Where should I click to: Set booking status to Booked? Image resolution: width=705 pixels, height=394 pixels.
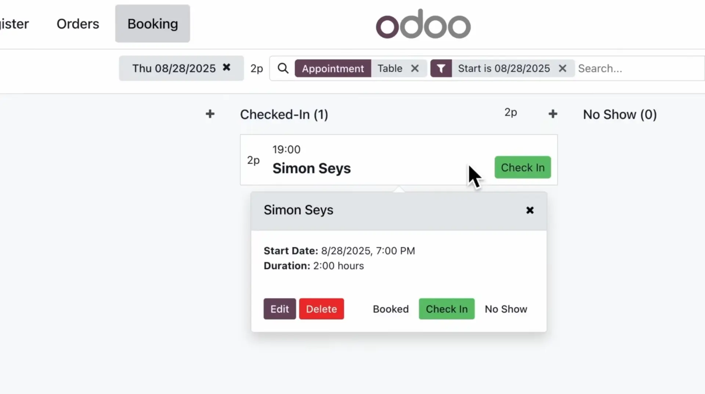[390, 309]
